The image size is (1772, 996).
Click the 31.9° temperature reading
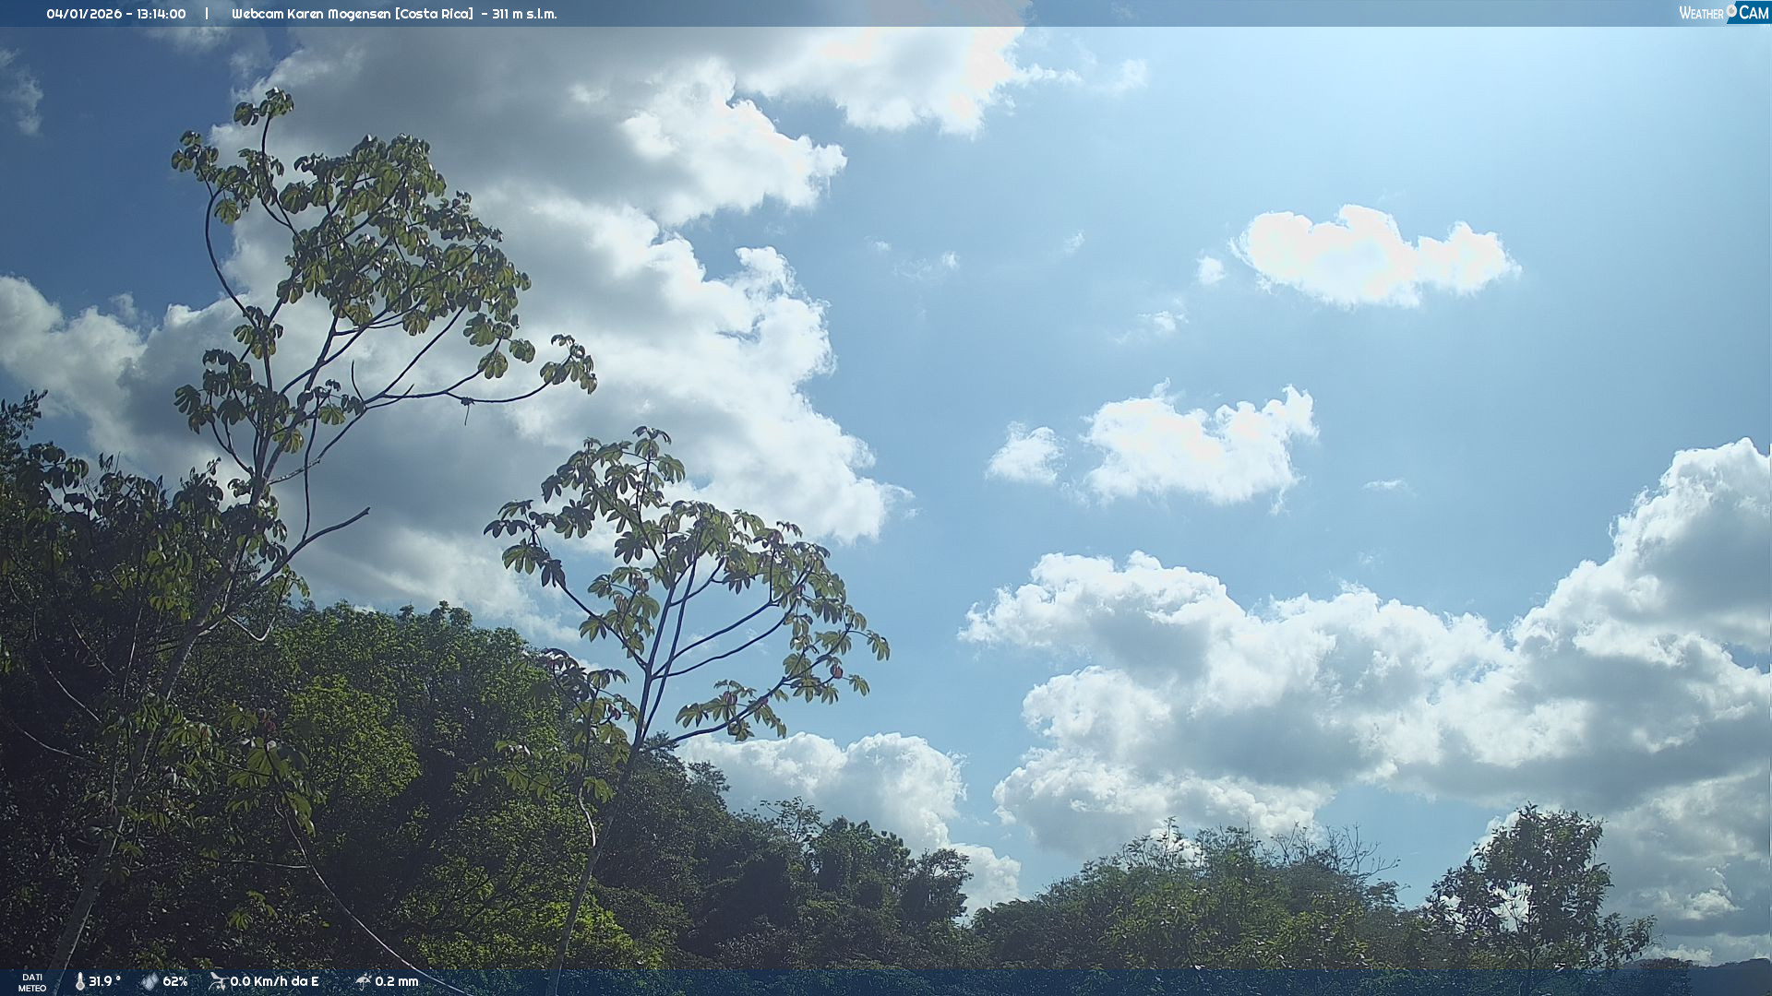(104, 981)
